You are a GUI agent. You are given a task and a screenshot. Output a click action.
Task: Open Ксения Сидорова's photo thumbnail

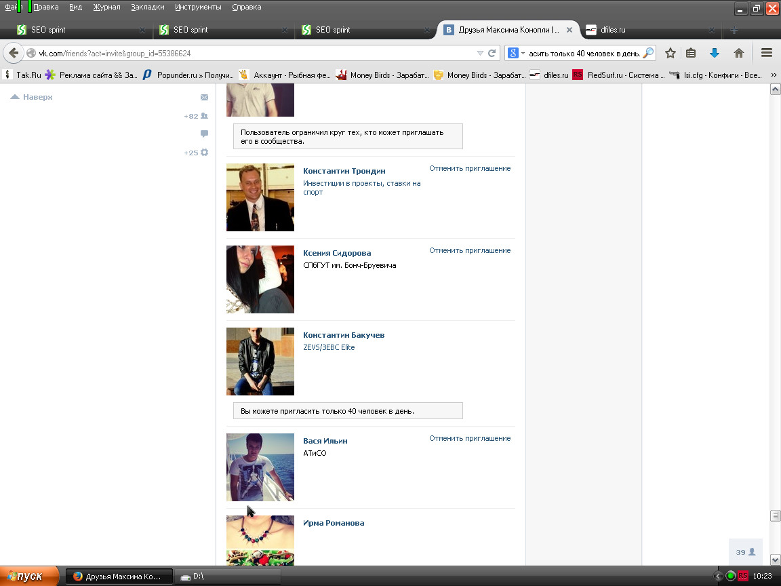(260, 279)
